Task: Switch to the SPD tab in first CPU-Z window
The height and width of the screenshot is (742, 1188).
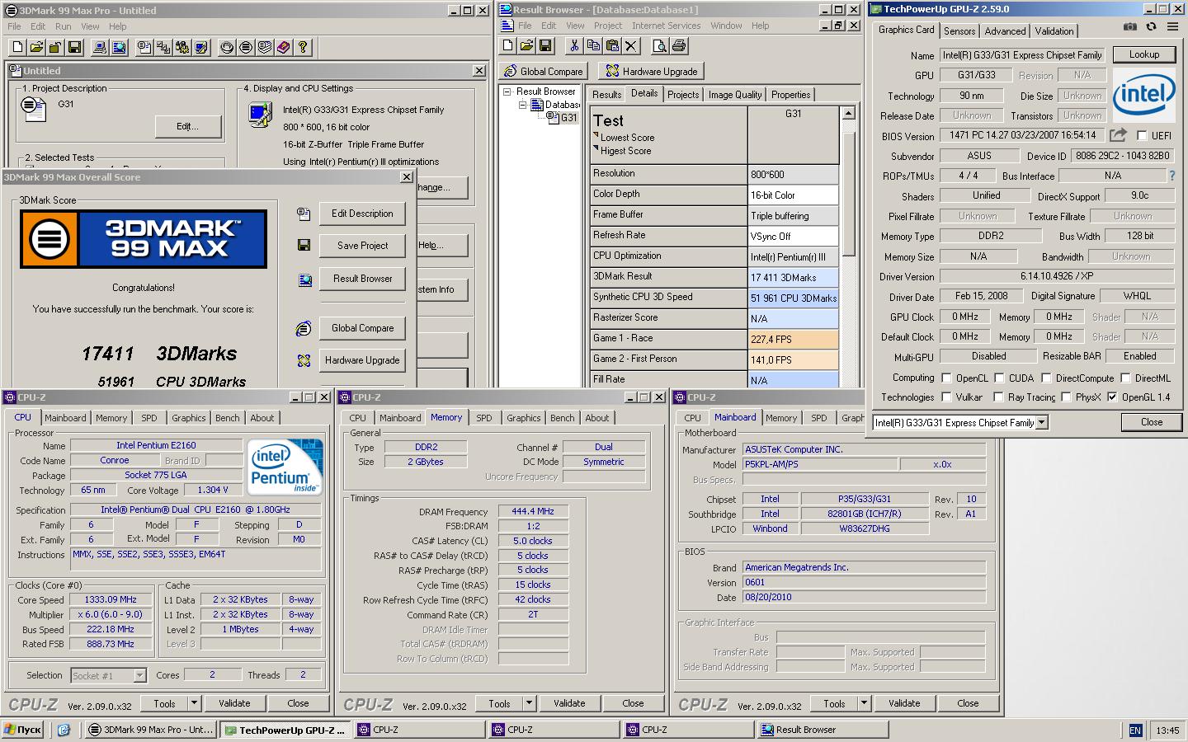Action: [149, 418]
